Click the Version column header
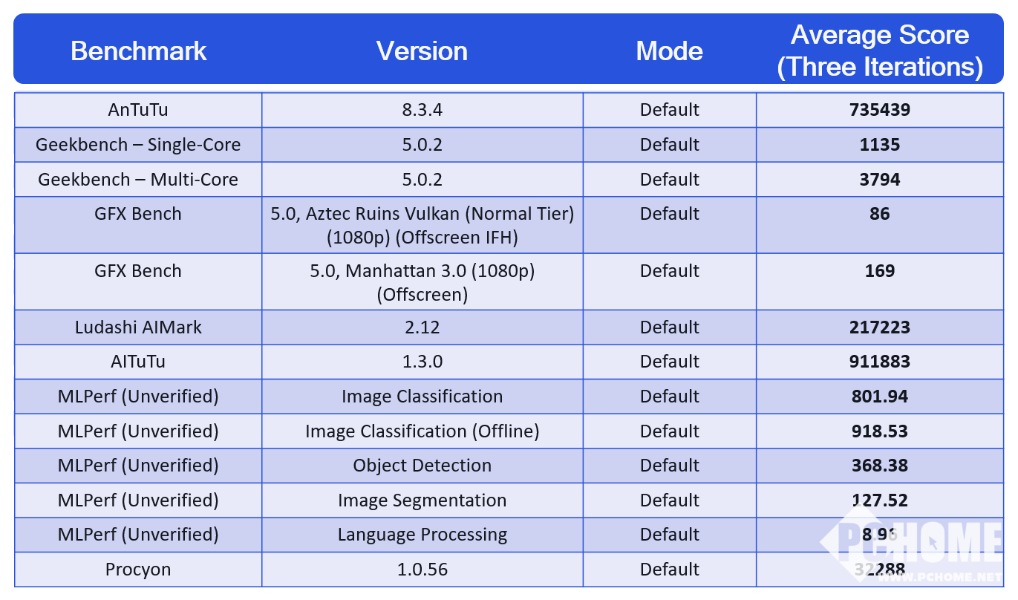The image size is (1018, 600). tap(422, 51)
